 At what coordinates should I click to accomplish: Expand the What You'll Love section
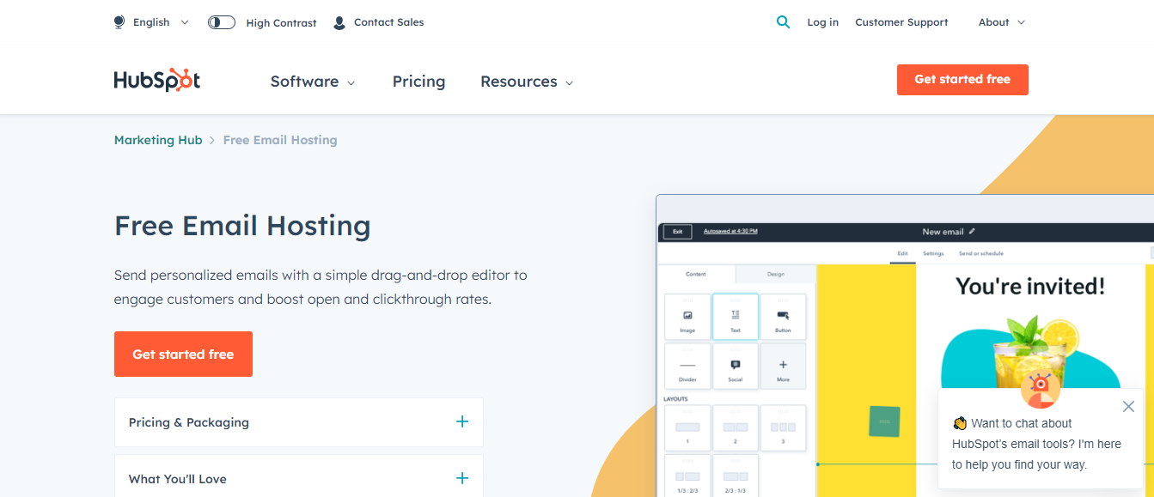(x=299, y=476)
